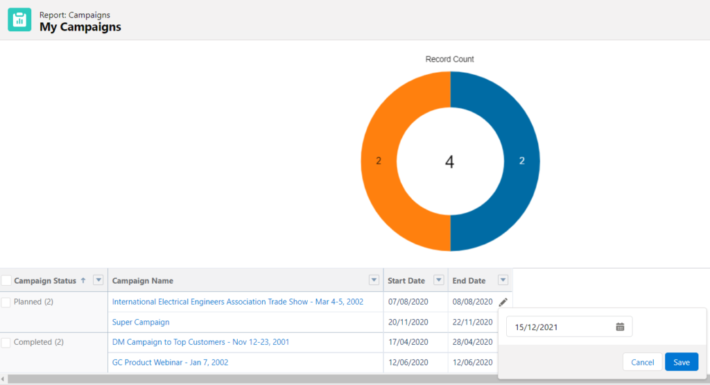
Task: Click the report icon beside My Campaigns
Action: 19,20
